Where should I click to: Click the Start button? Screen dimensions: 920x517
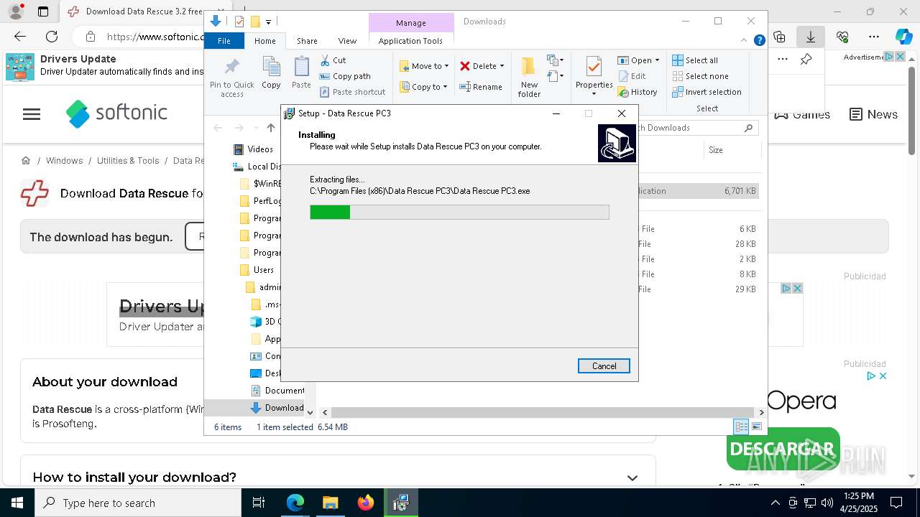(17, 503)
